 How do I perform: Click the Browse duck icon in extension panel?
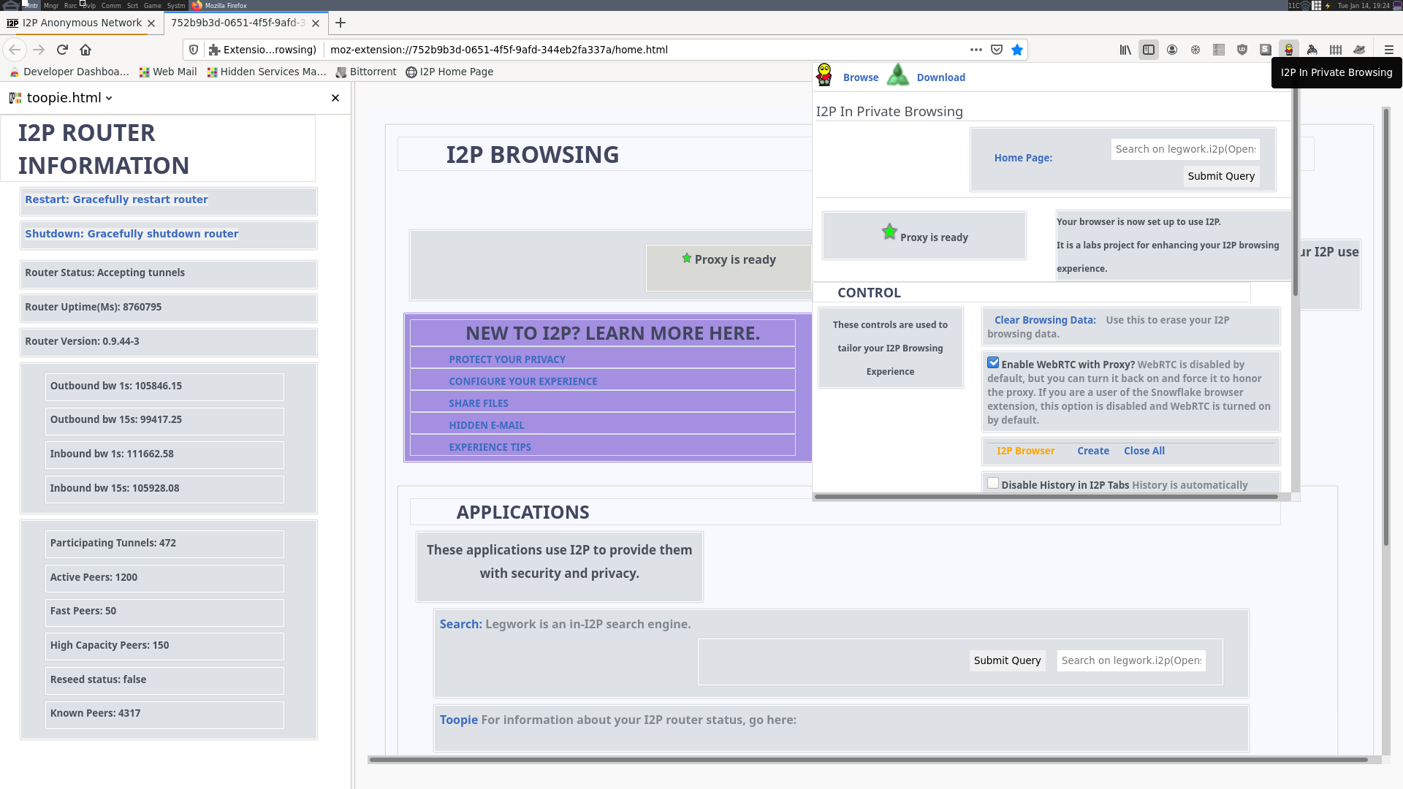click(824, 75)
